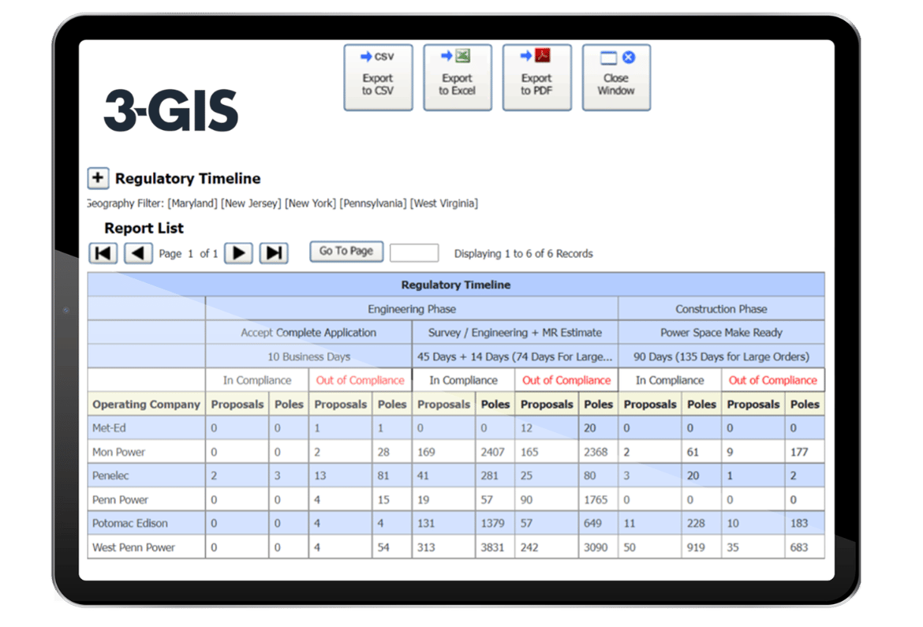Click West Penn Power's 313 proposals value
The width and height of the screenshot is (923, 627).
pyautogui.click(x=426, y=547)
